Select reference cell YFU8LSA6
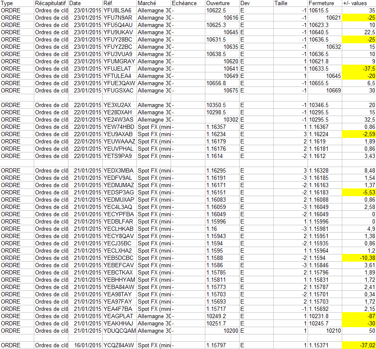The height and width of the screenshot is (349, 376). [x=120, y=11]
